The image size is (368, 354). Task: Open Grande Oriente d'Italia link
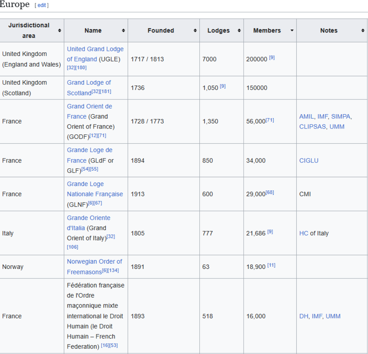tap(88, 223)
